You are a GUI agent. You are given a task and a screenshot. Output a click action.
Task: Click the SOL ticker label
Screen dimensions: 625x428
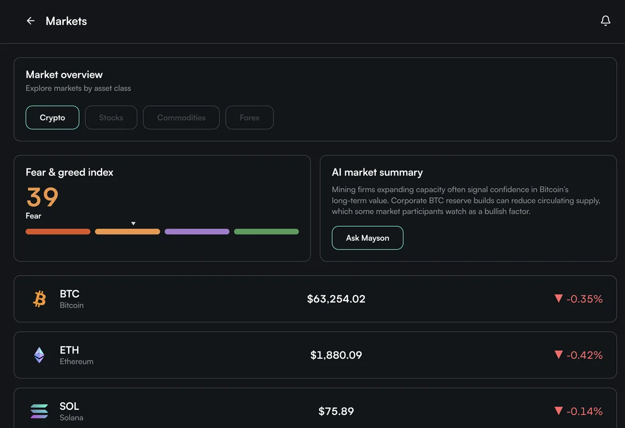point(69,406)
